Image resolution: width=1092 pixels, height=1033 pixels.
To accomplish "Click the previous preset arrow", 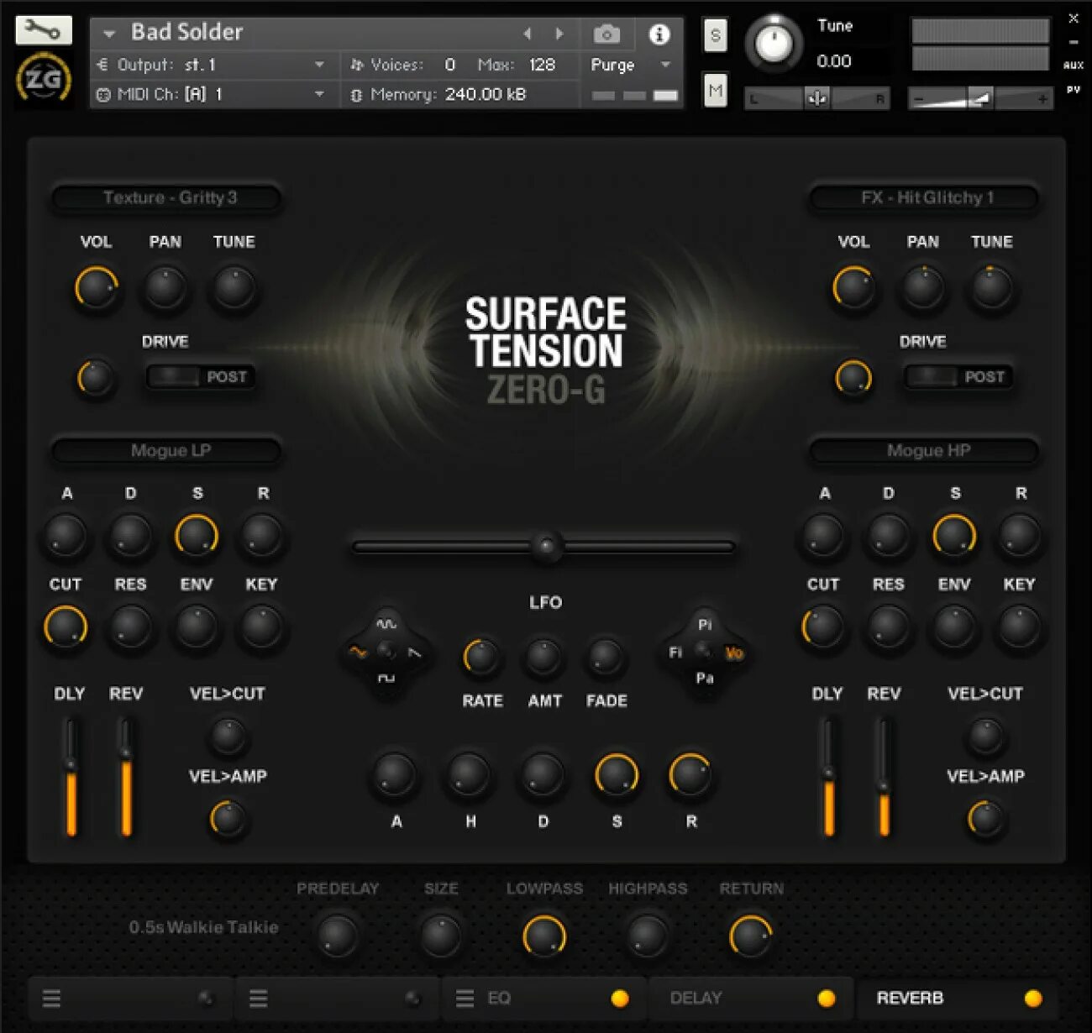I will click(x=528, y=34).
